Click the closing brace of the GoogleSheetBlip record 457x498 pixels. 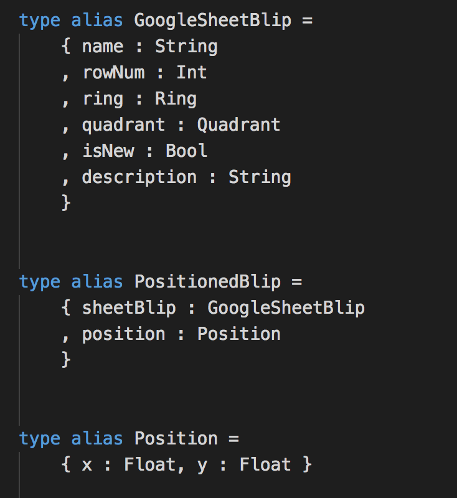66,204
